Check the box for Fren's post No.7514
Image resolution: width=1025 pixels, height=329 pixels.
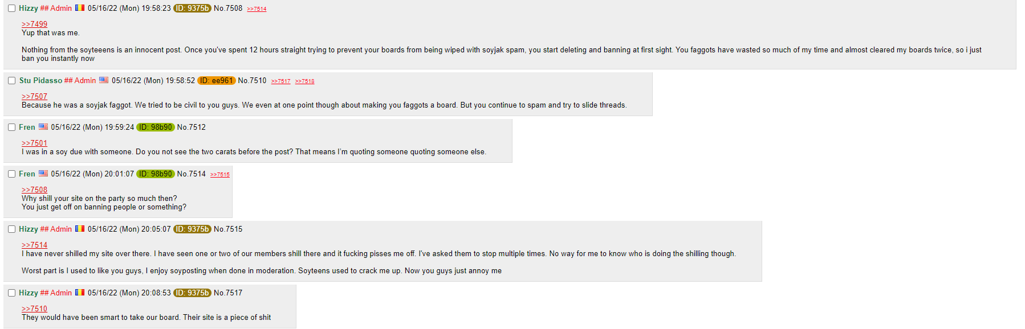point(11,174)
